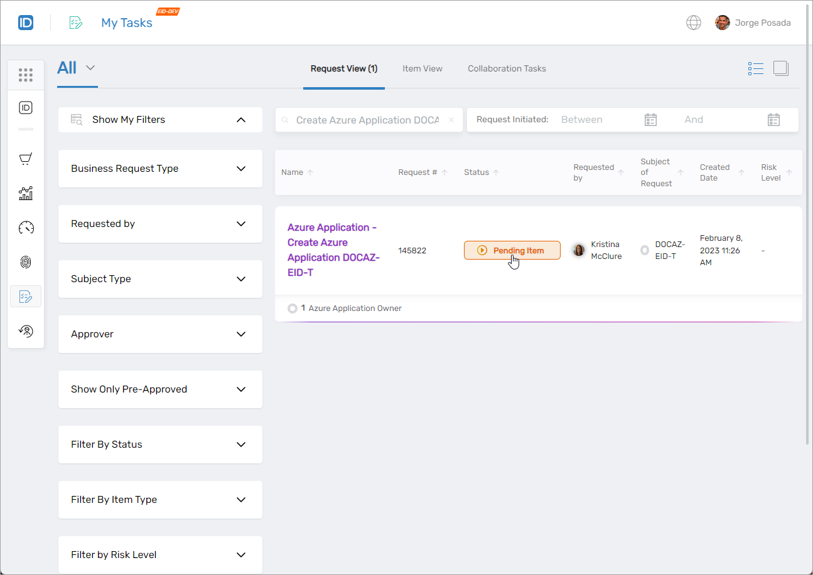Open the Jorge Posada user profile
The height and width of the screenshot is (575, 813).
[x=753, y=23]
